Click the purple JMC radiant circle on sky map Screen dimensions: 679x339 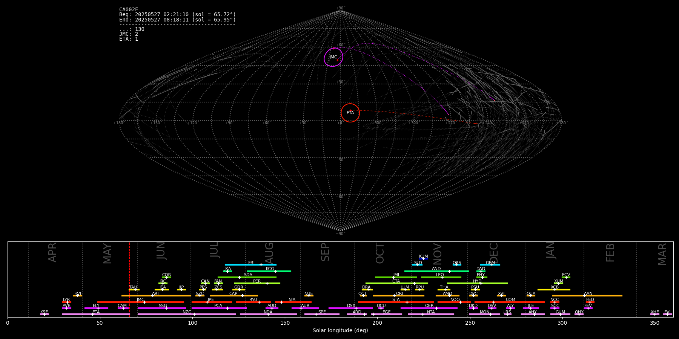[333, 57]
